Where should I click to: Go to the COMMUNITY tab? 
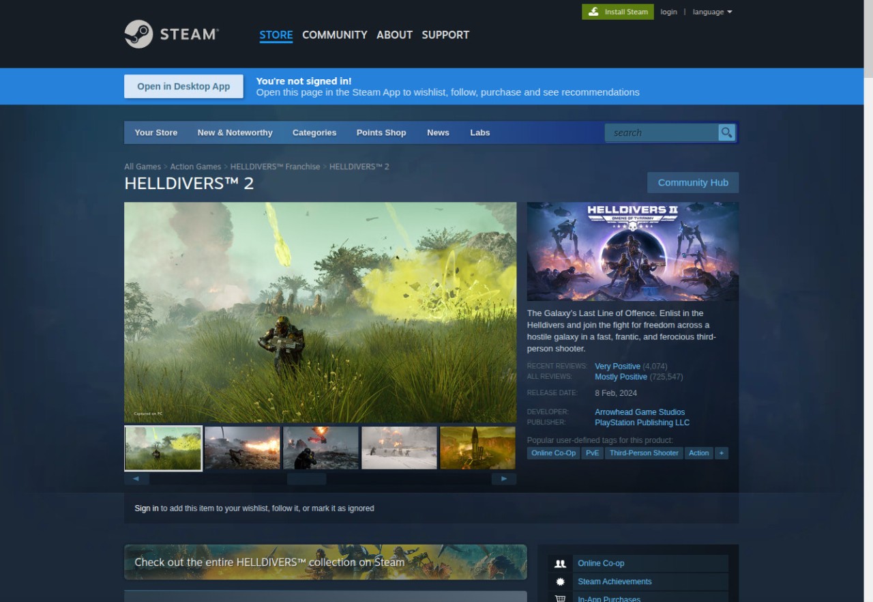click(335, 35)
